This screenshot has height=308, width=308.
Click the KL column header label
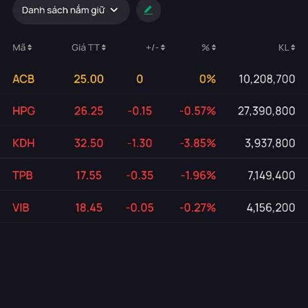[283, 48]
